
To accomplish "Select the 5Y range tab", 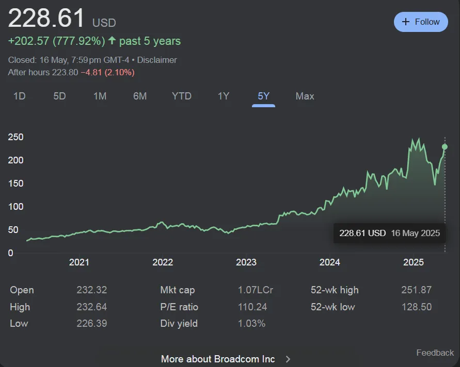I will pos(263,96).
